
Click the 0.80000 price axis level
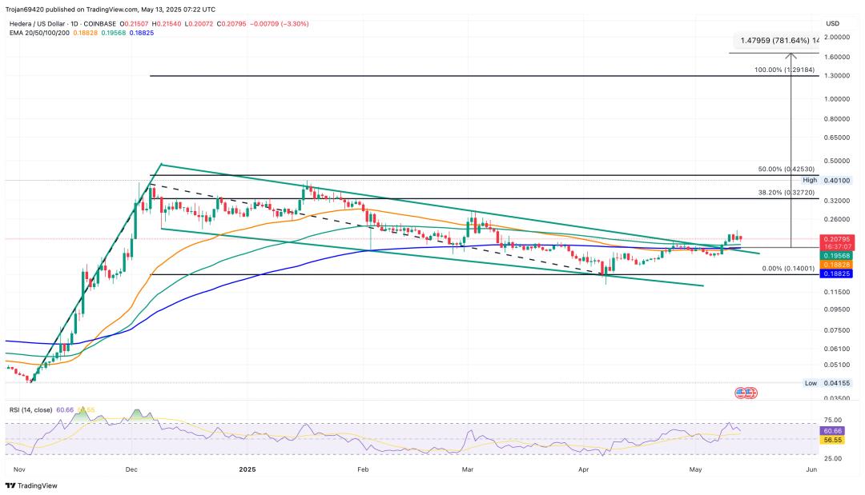pyautogui.click(x=837, y=119)
